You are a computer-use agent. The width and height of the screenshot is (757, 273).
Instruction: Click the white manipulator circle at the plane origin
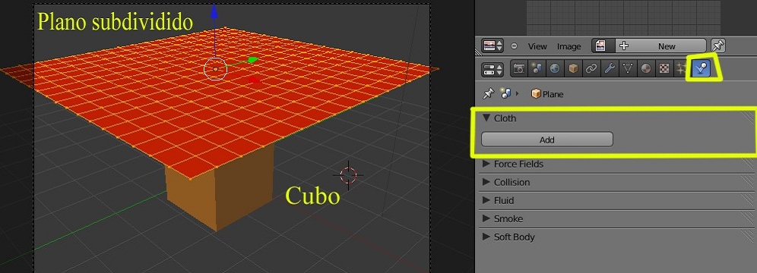(215, 69)
